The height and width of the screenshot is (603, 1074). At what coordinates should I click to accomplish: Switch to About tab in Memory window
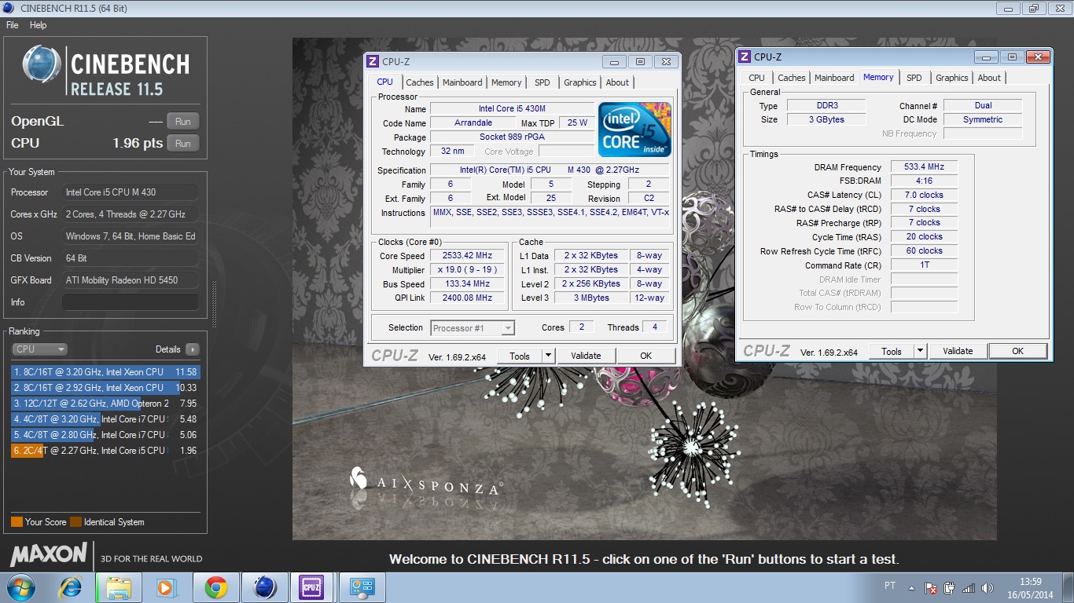(x=989, y=78)
